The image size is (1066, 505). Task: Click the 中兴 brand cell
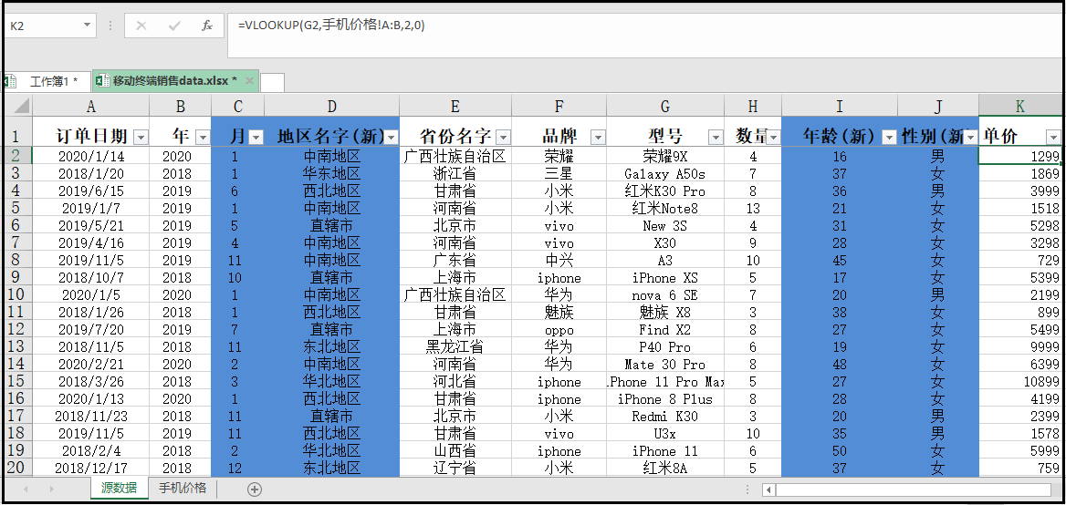(559, 261)
